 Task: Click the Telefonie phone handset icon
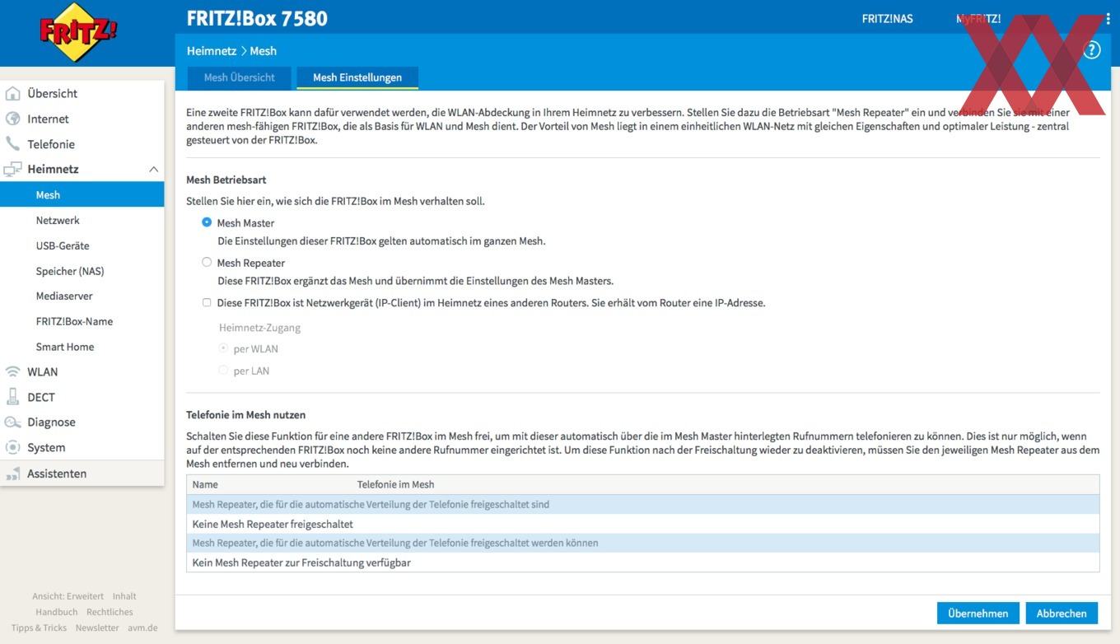coord(12,144)
